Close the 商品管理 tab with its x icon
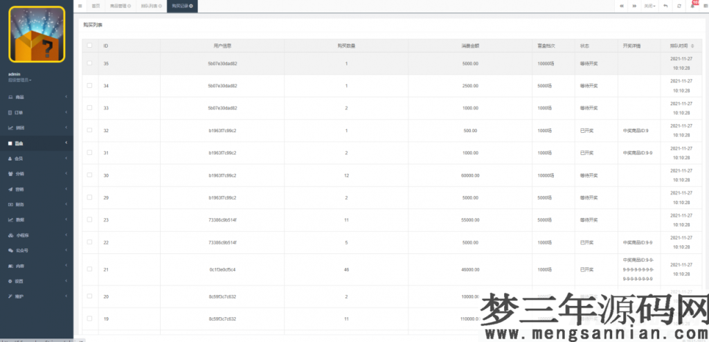 (x=129, y=6)
